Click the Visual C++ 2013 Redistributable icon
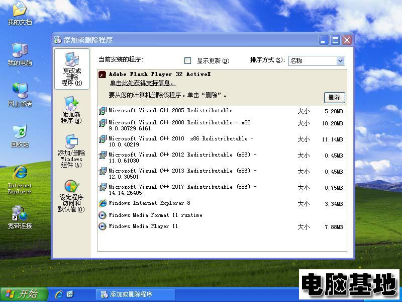Screen dimensions: 402x302 pyautogui.click(x=103, y=171)
